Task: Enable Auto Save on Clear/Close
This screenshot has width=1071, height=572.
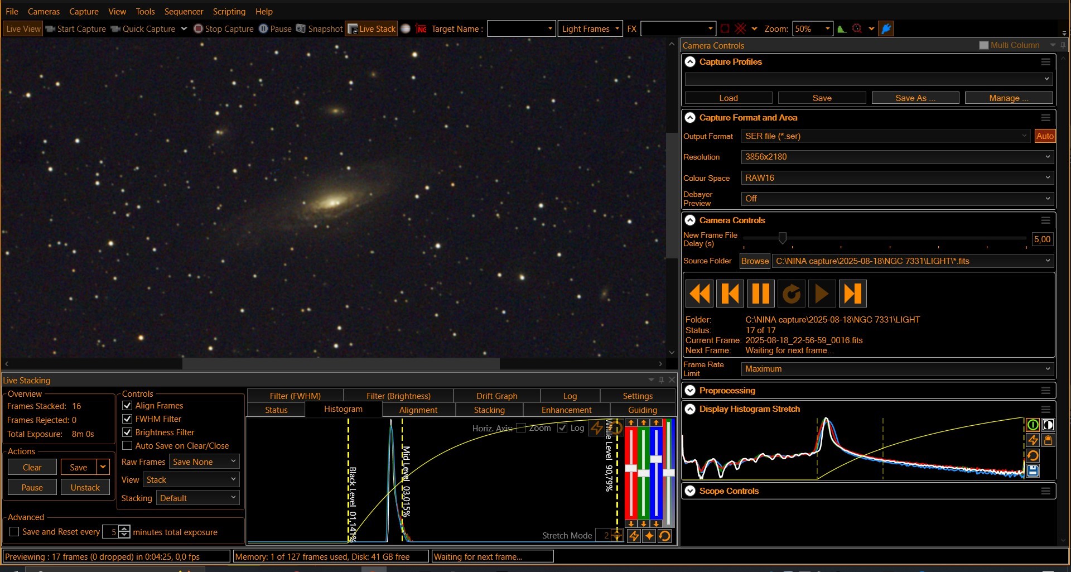Action: [127, 446]
